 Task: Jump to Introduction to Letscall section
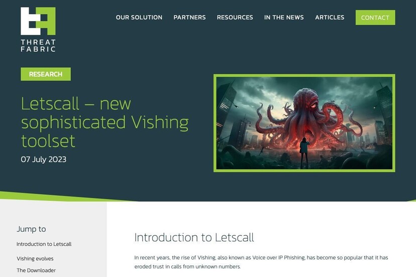[44, 244]
